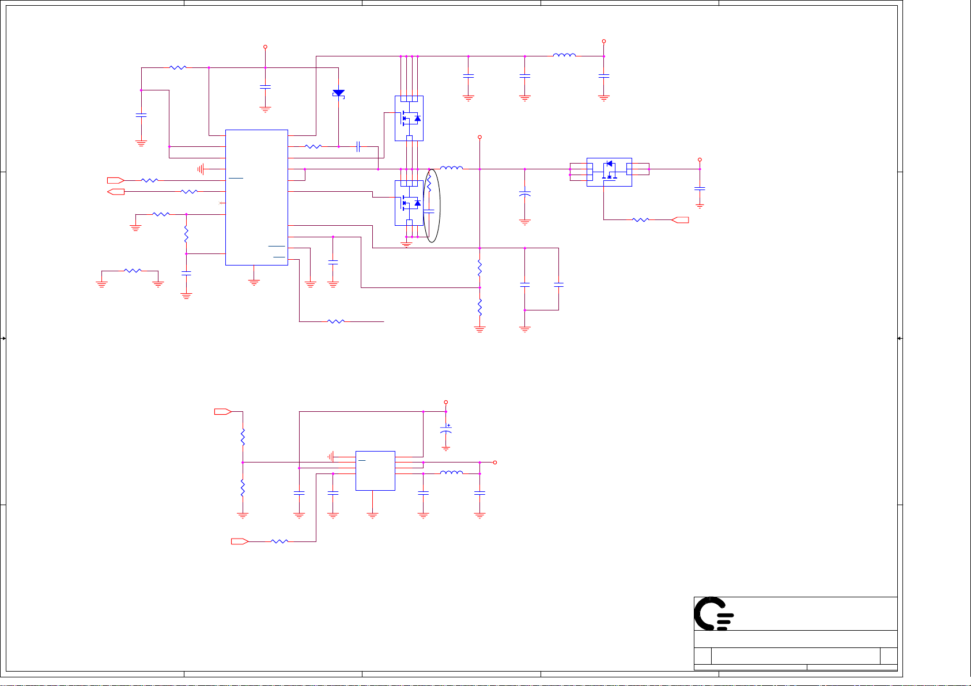Click the output terminal above the main inductor node
Image resolution: width=971 pixels, height=686 pixels.
[x=479, y=138]
